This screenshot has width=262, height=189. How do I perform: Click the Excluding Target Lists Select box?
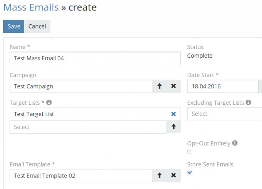click(225, 114)
